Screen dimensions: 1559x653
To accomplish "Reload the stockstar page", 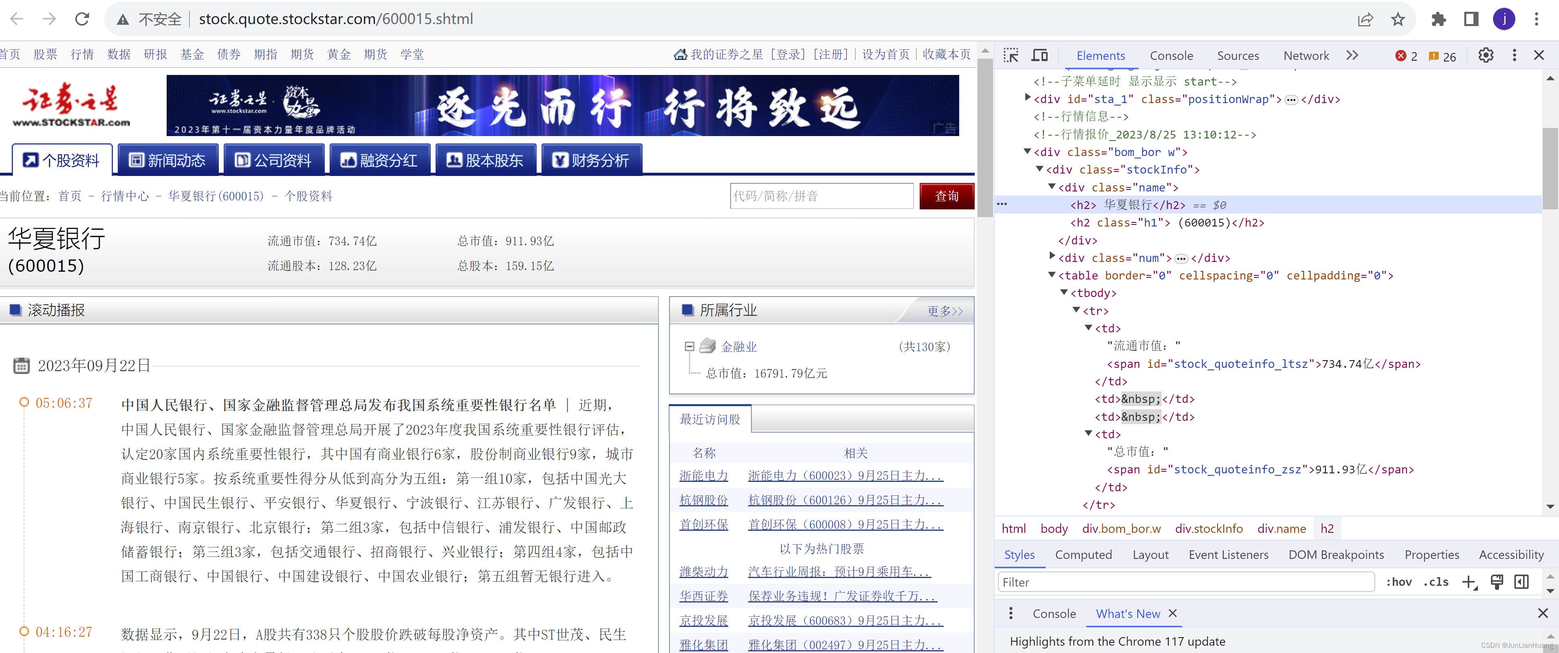I will (83, 19).
